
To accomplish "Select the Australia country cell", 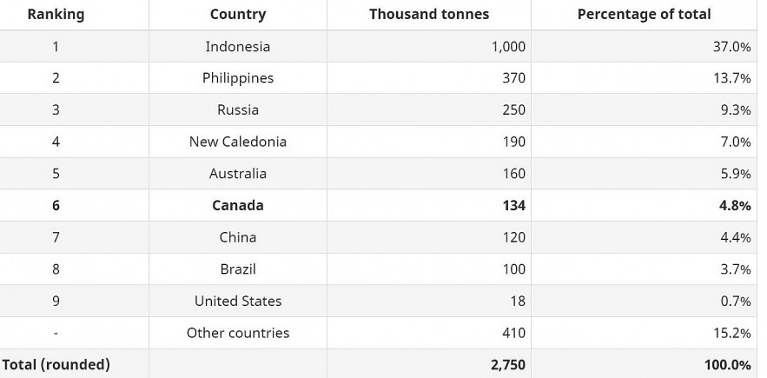I will (238, 174).
